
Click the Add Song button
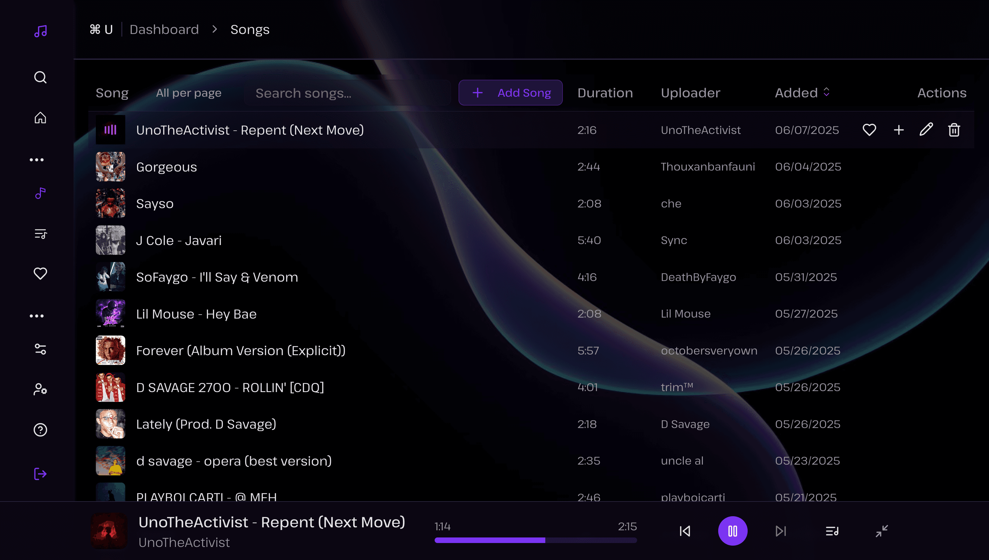(x=511, y=93)
